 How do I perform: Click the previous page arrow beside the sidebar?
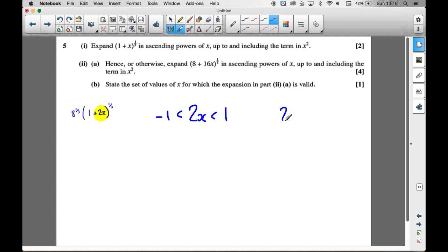point(419,216)
